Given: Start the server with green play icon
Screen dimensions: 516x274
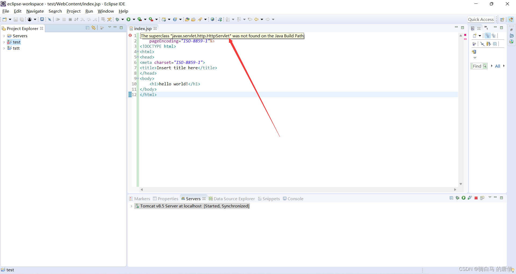Looking at the screenshot, I should coord(464,198).
